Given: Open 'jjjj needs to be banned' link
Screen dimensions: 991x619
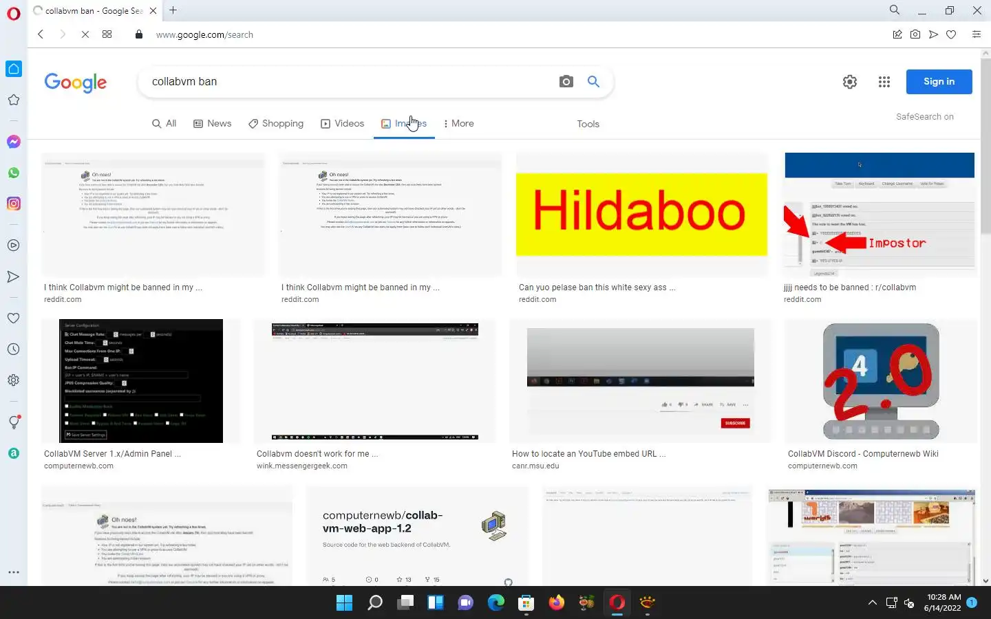Looking at the screenshot, I should (850, 287).
